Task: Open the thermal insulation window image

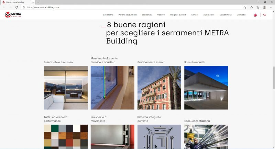Action: pyautogui.click(x=112, y=88)
